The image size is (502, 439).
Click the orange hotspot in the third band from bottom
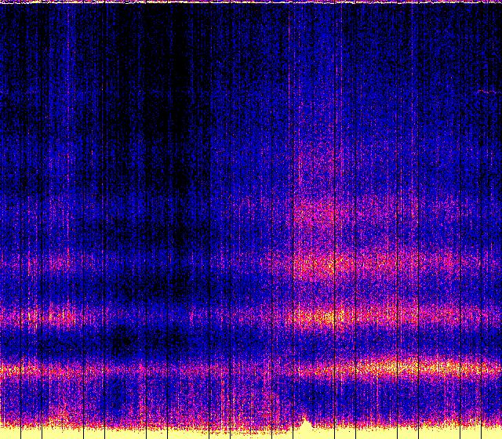click(x=329, y=265)
